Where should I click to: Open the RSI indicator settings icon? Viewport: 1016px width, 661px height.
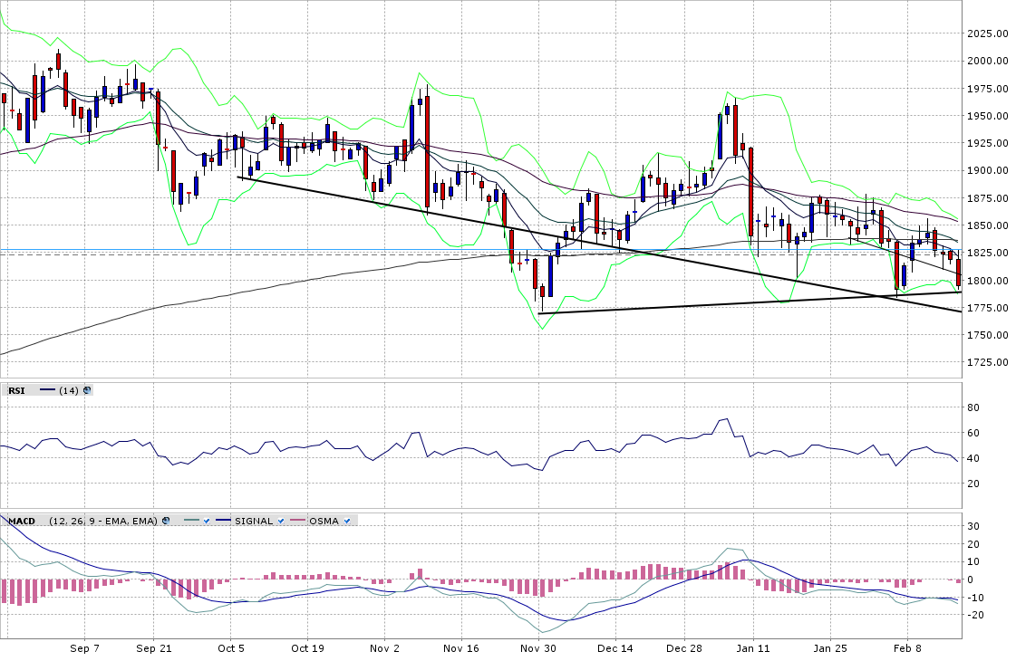coord(87,390)
